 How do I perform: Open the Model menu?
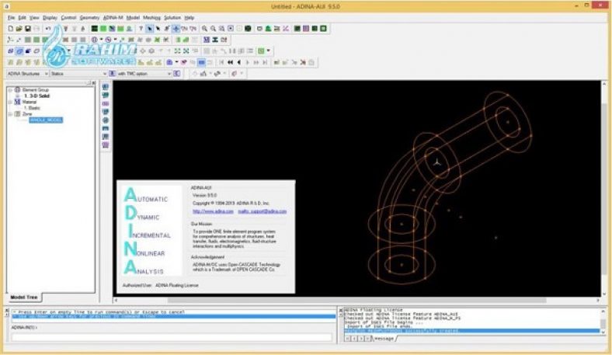(x=133, y=18)
